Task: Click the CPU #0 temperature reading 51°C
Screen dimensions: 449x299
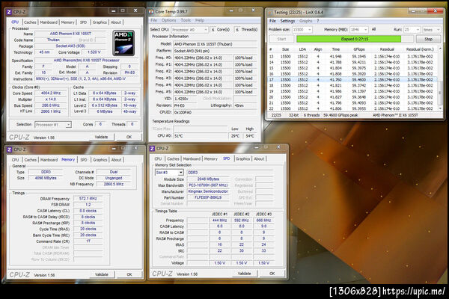Action: (201, 136)
